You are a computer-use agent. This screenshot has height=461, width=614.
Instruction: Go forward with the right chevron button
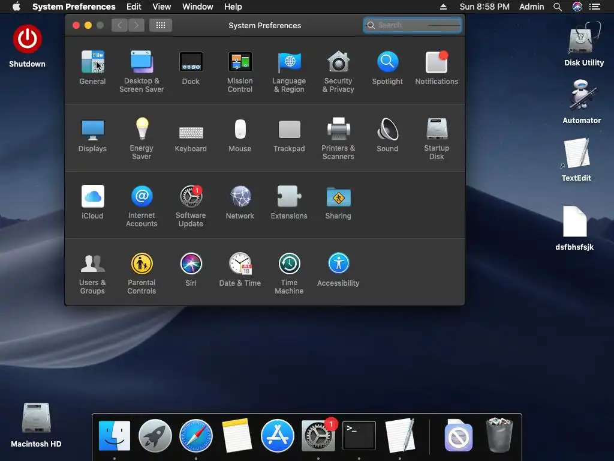(x=136, y=25)
